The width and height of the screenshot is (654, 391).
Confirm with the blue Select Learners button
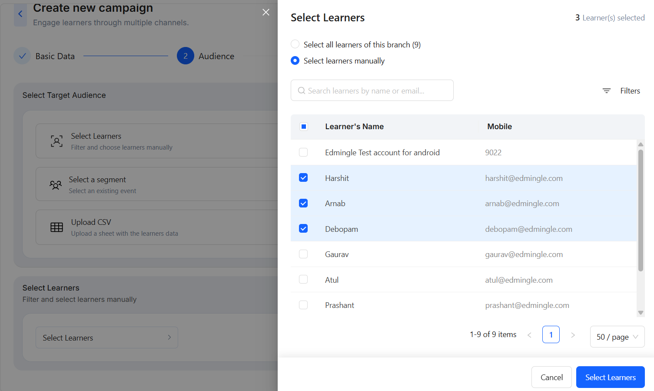pyautogui.click(x=610, y=377)
